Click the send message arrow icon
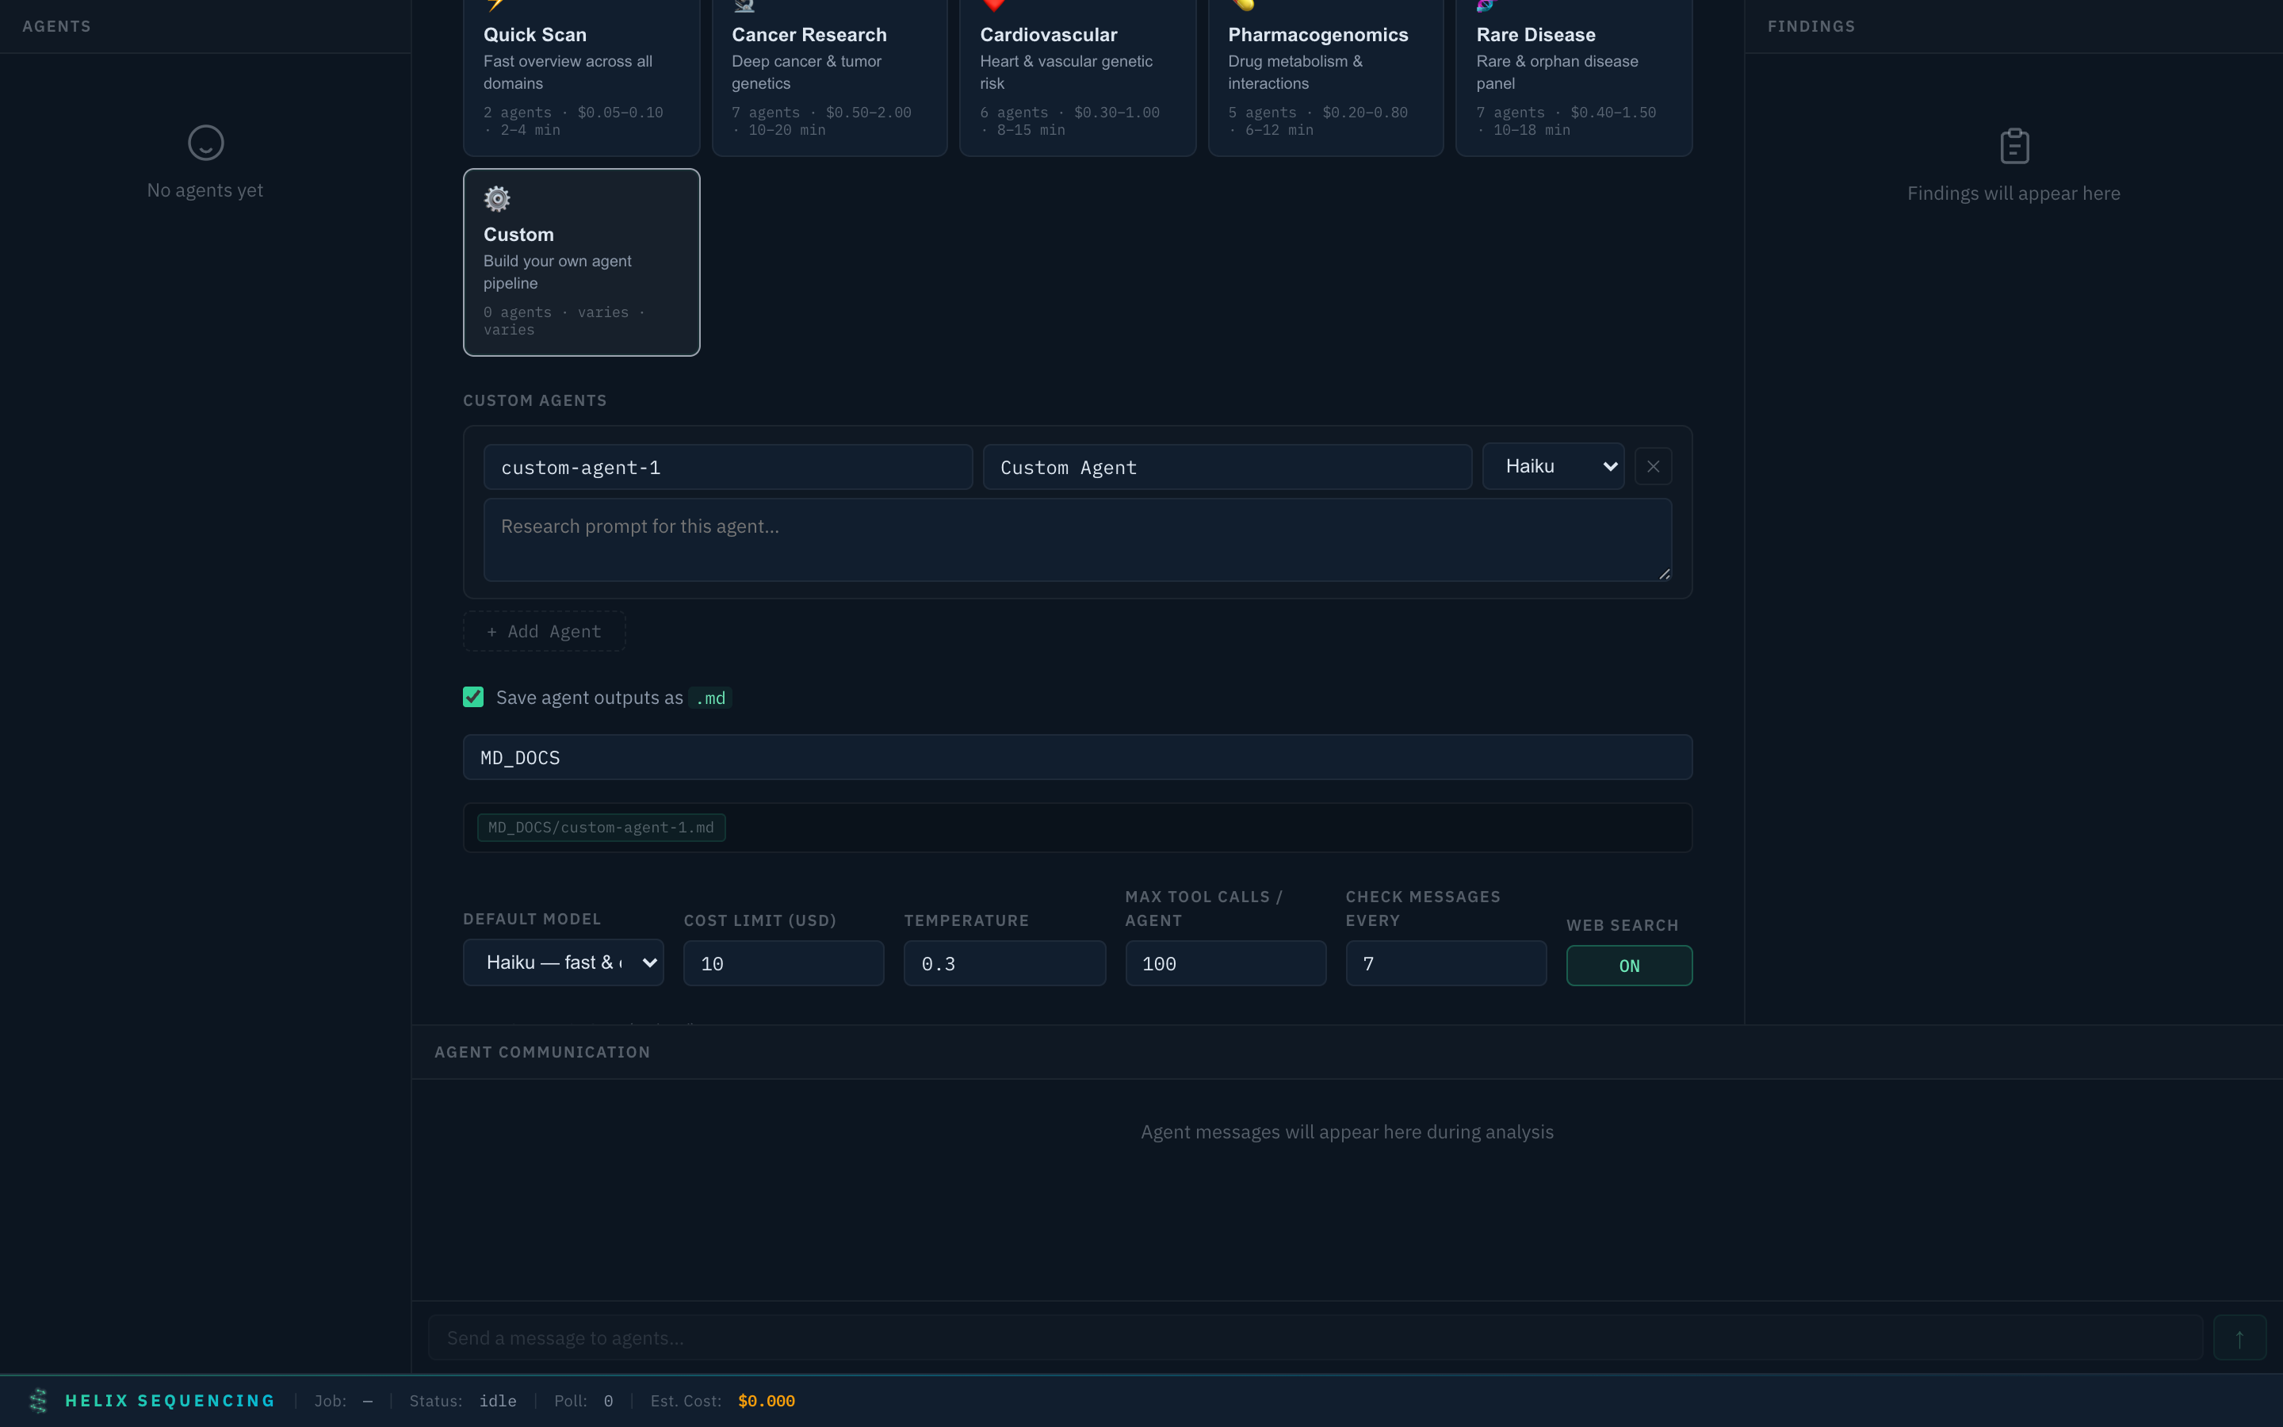 click(2239, 1337)
